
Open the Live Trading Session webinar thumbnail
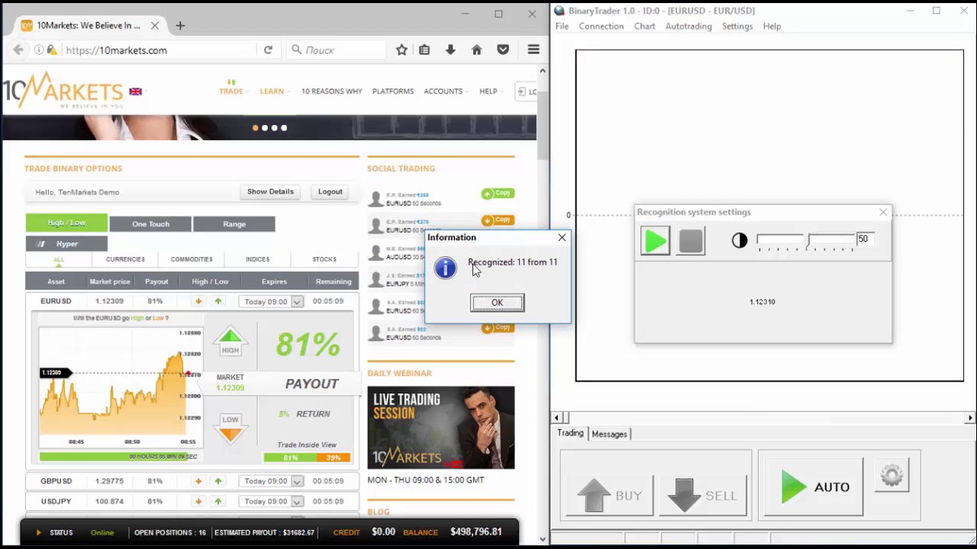(441, 428)
